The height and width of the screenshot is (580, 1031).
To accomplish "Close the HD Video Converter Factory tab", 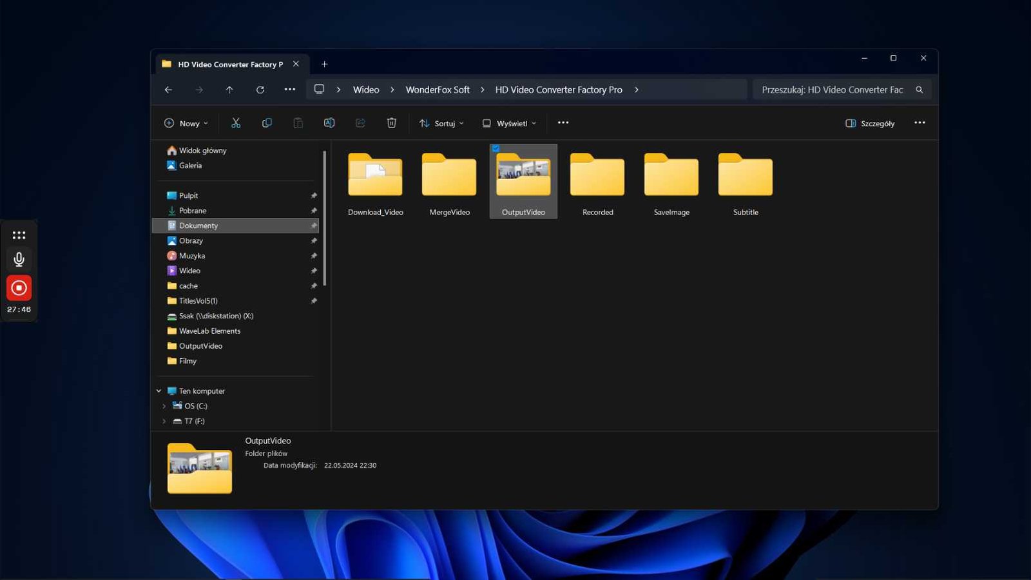I will [296, 64].
